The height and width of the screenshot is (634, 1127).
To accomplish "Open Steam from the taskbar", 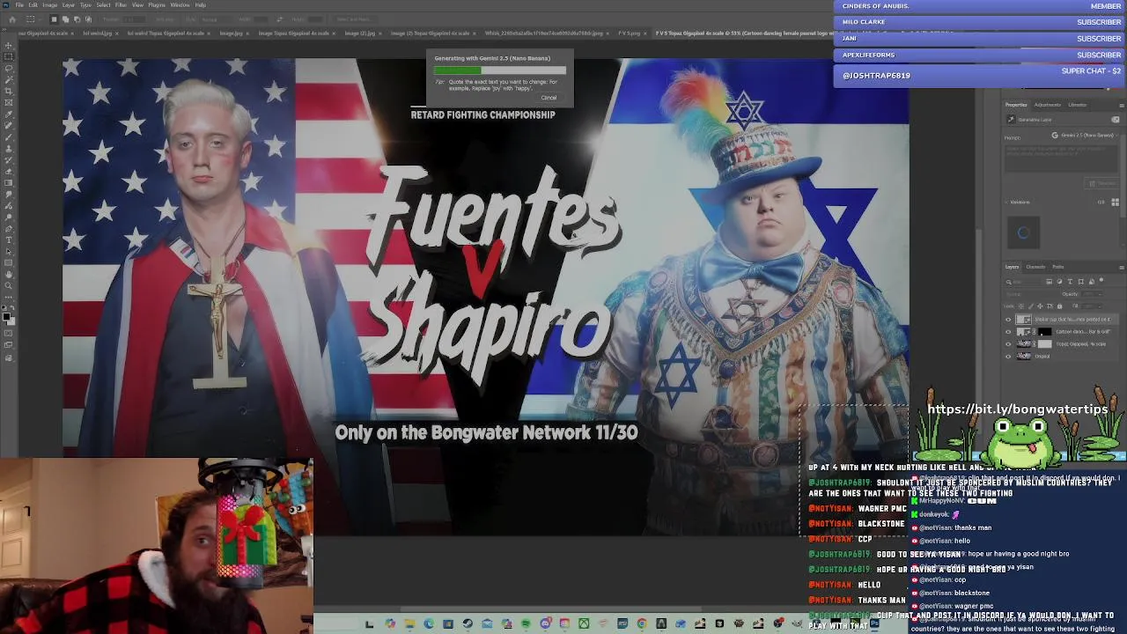I will click(468, 623).
